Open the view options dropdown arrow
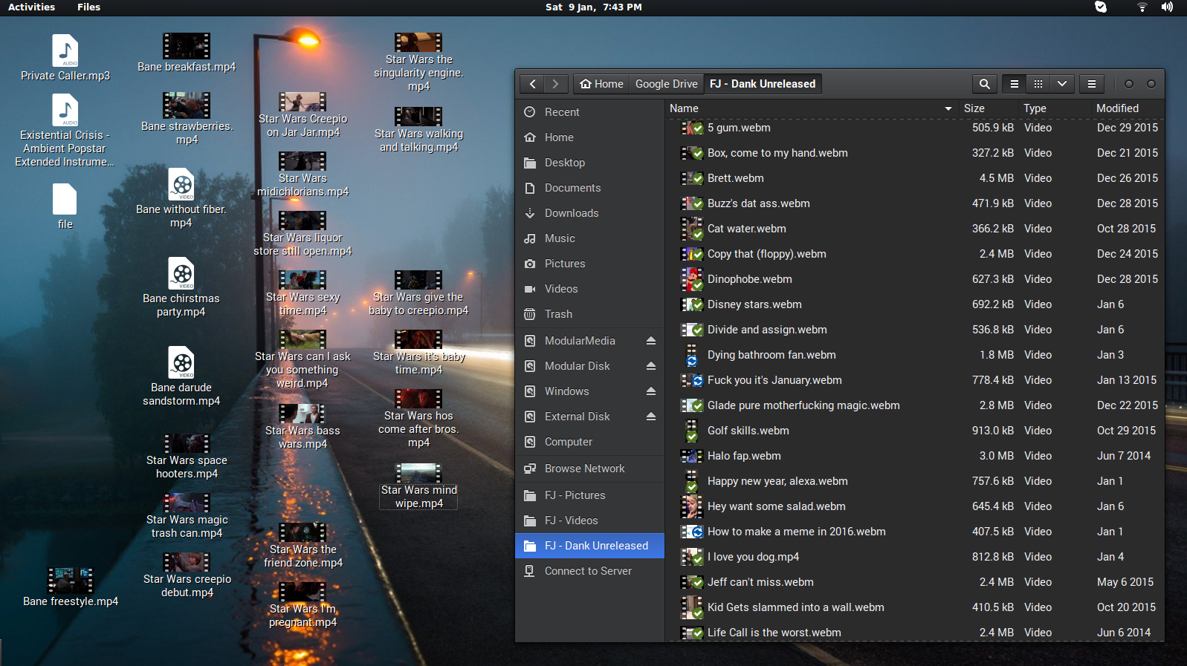Viewport: 1187px width, 666px height. (1062, 84)
